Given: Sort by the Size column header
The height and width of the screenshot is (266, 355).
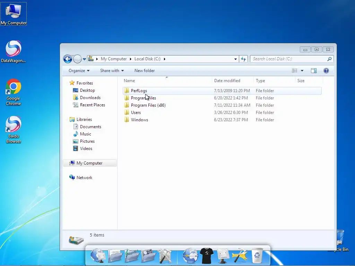Looking at the screenshot, I should coord(301,80).
